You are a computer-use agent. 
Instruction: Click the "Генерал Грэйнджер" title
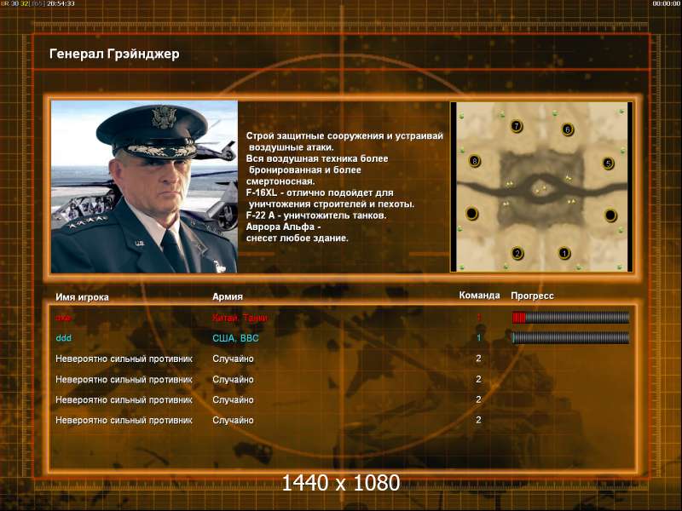(114, 54)
